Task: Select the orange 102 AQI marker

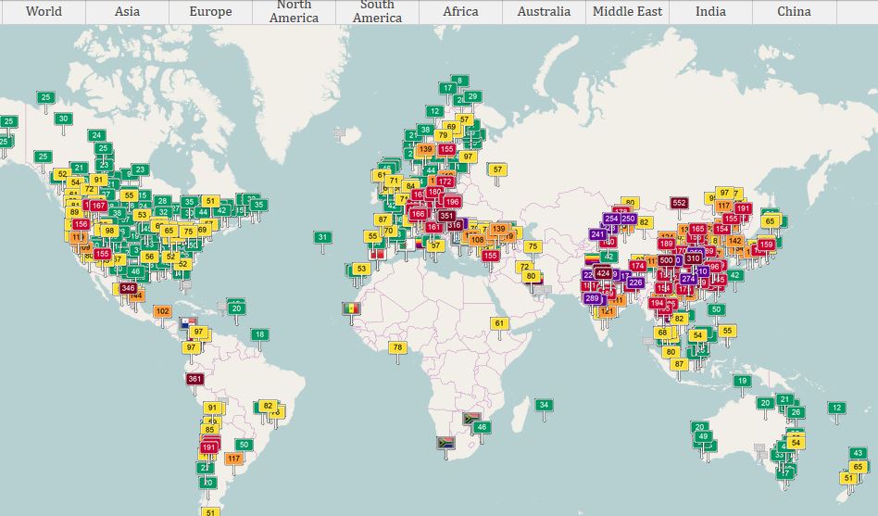Action: click(163, 311)
